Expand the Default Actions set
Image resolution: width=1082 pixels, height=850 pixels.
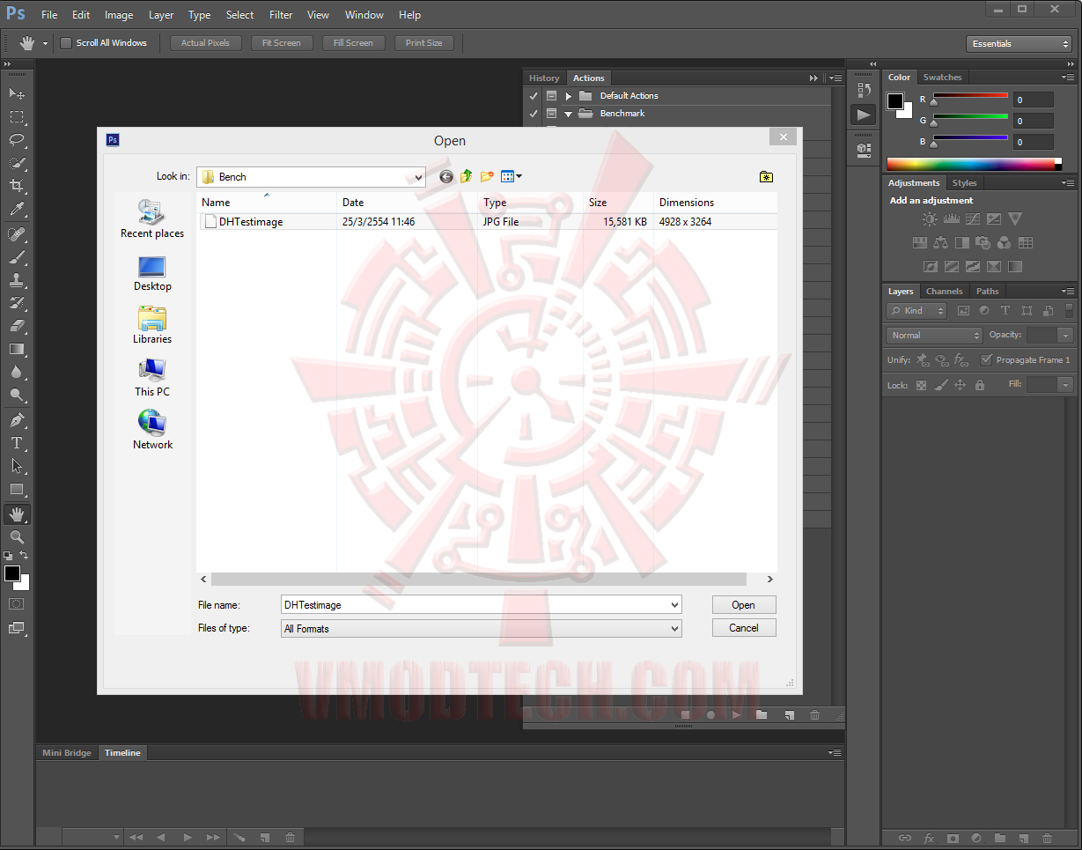pos(569,96)
